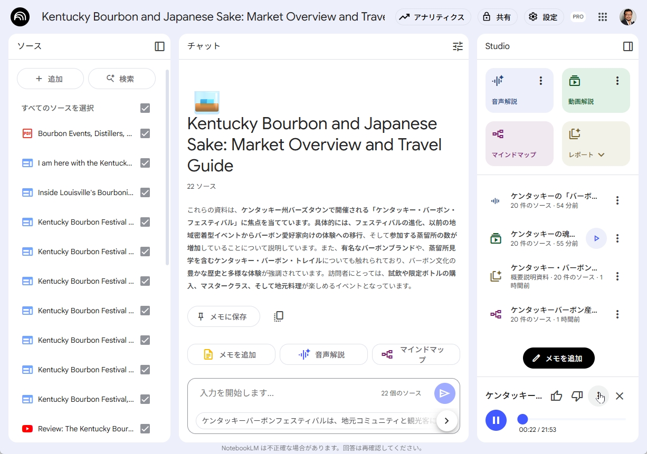Play the ケンタッキーの魂… video overview
This screenshot has height=454, width=647.
click(x=596, y=238)
